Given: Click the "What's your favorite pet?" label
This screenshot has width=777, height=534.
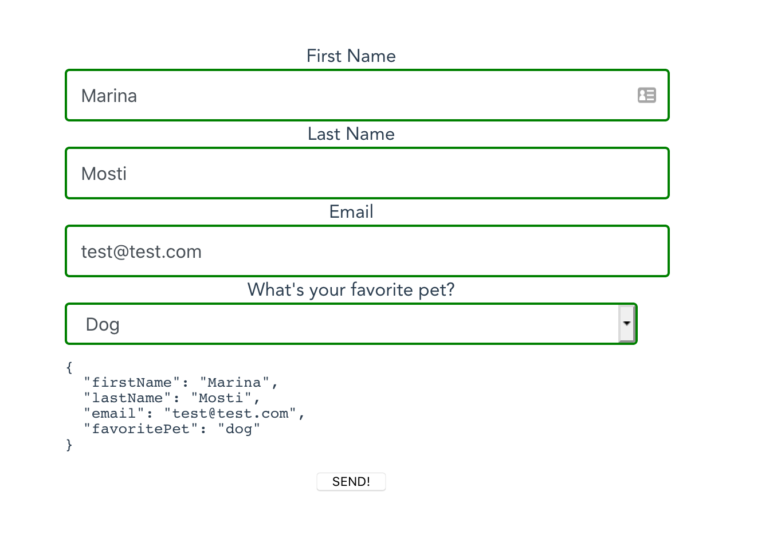Looking at the screenshot, I should pyautogui.click(x=351, y=289).
